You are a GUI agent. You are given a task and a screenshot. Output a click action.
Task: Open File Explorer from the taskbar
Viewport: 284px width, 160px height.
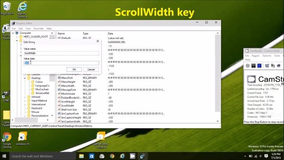pyautogui.click(x=82, y=156)
